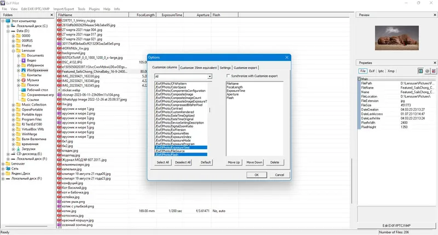Collapse the Main properties group
The image size is (438, 235).
(x=359, y=79)
